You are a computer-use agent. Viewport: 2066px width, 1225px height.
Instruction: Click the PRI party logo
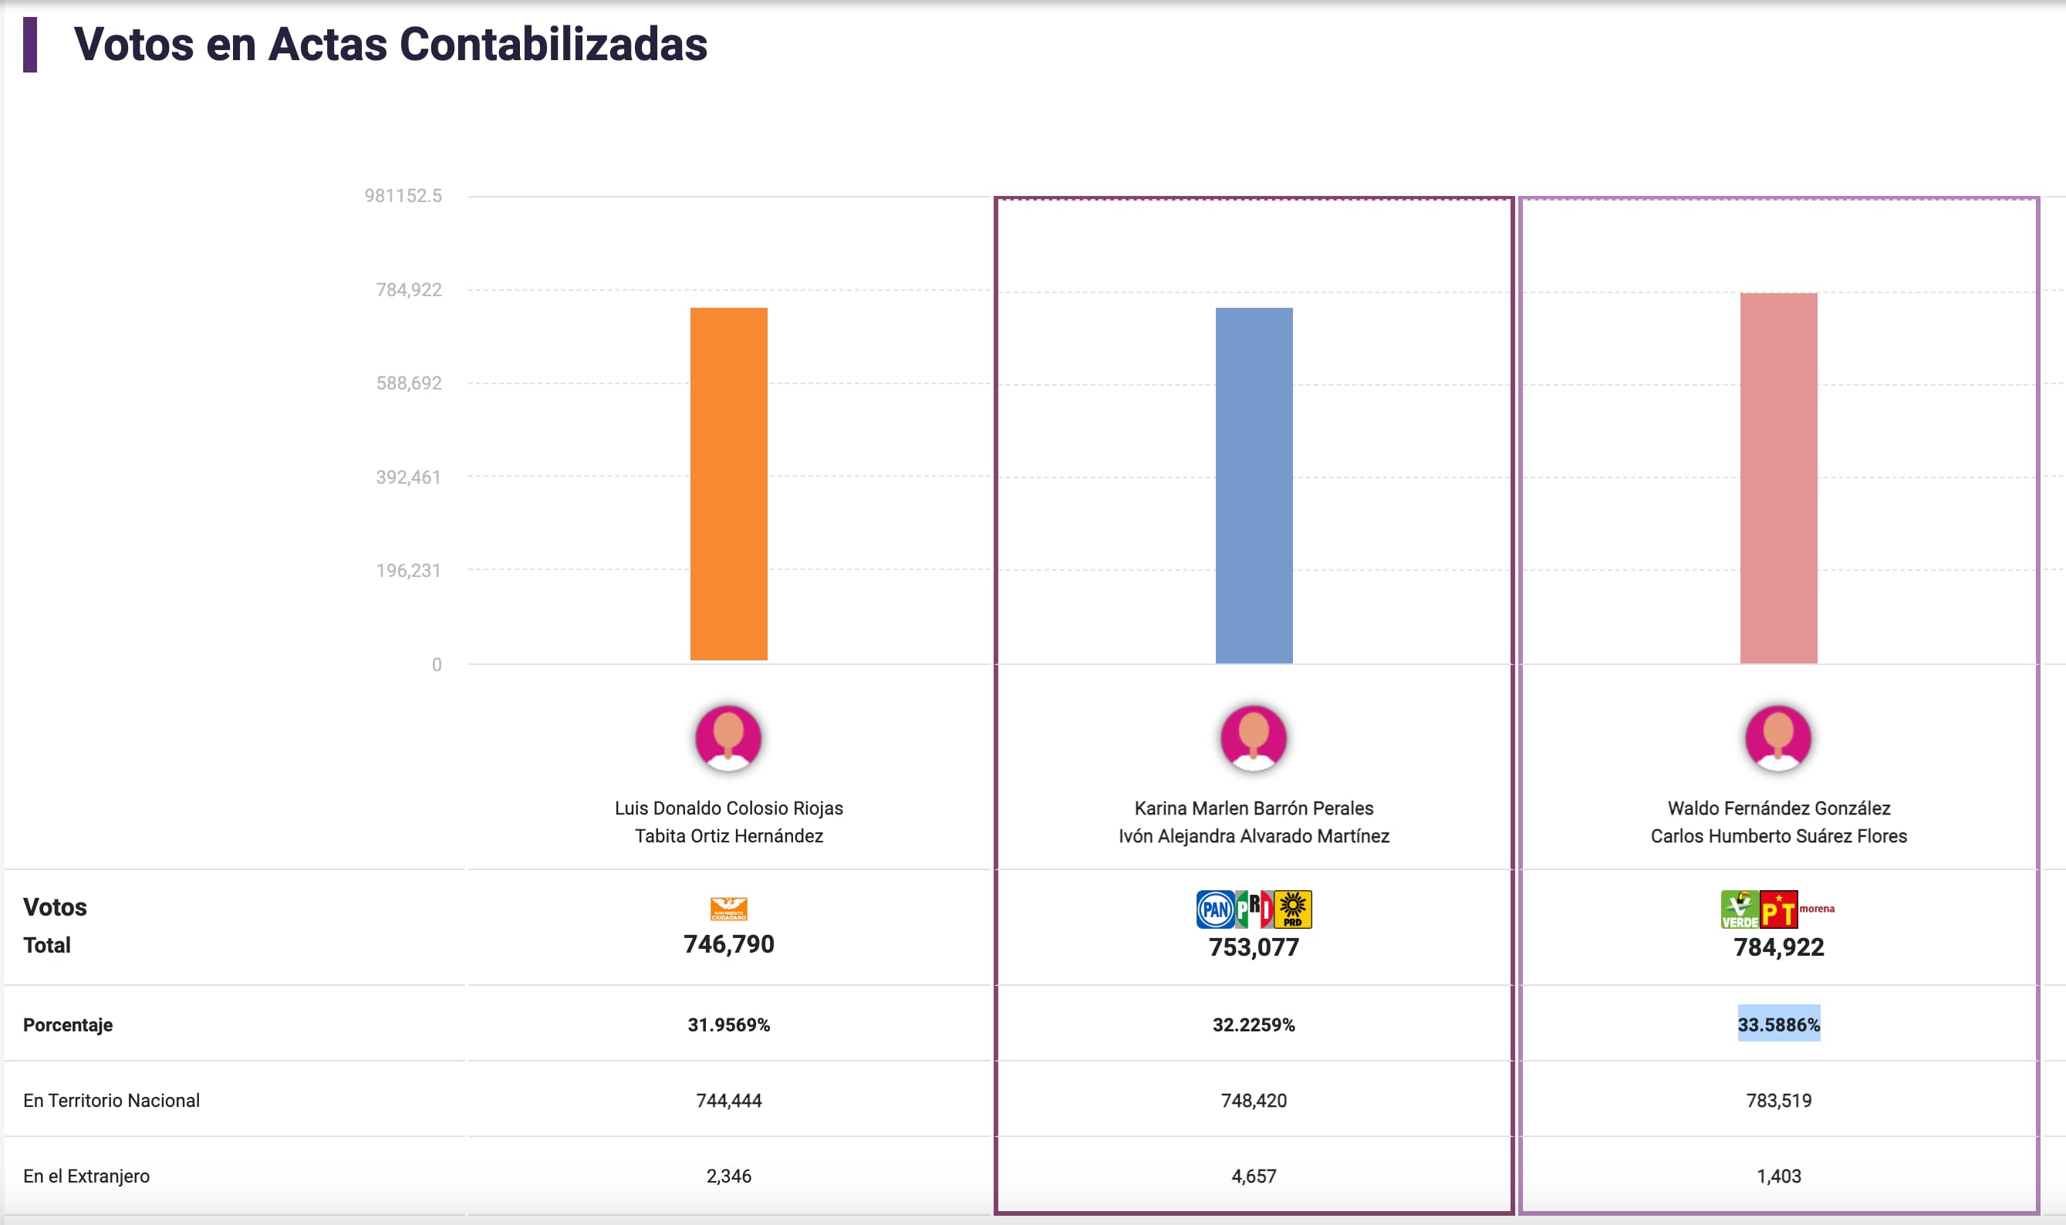(1254, 909)
